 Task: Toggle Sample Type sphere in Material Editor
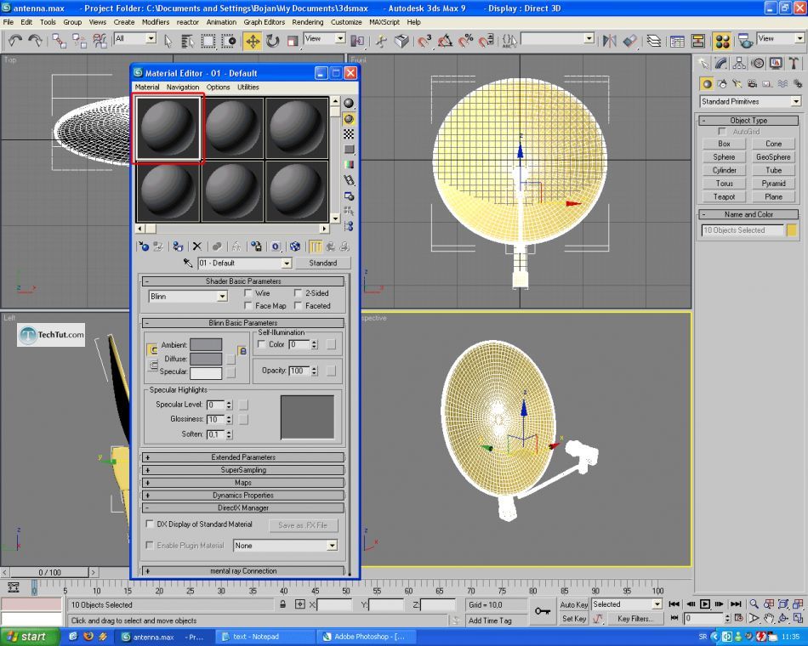click(x=349, y=103)
